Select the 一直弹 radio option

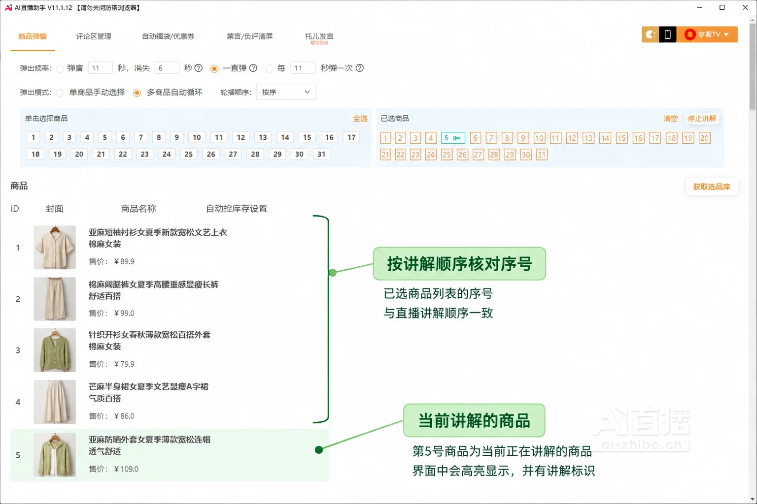(214, 68)
